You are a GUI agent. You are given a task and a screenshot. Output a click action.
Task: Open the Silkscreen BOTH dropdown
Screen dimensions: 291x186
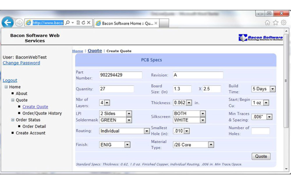(189, 113)
